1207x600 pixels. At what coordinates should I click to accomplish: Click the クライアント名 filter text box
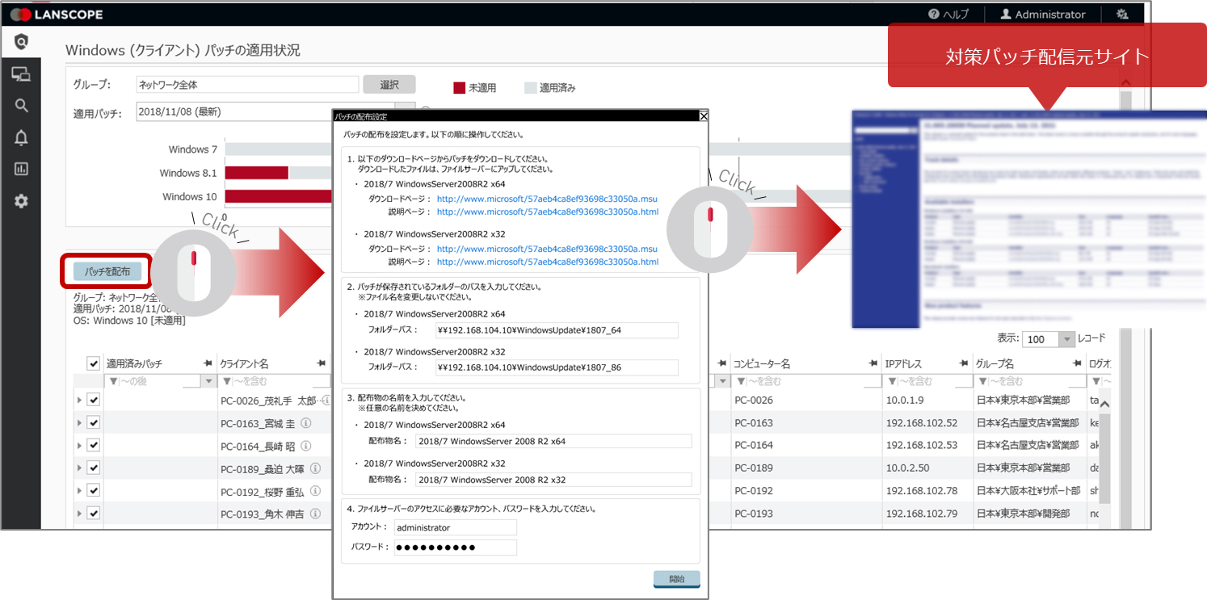[x=275, y=381]
